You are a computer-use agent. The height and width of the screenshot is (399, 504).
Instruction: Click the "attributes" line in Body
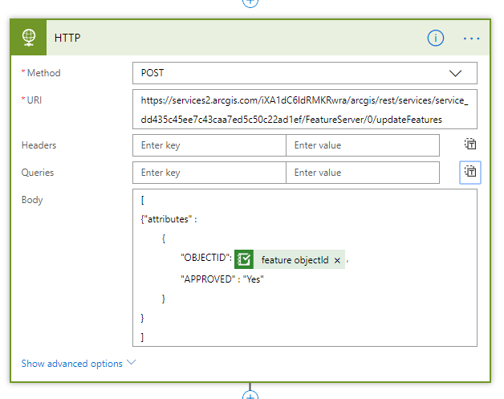pyautogui.click(x=169, y=219)
